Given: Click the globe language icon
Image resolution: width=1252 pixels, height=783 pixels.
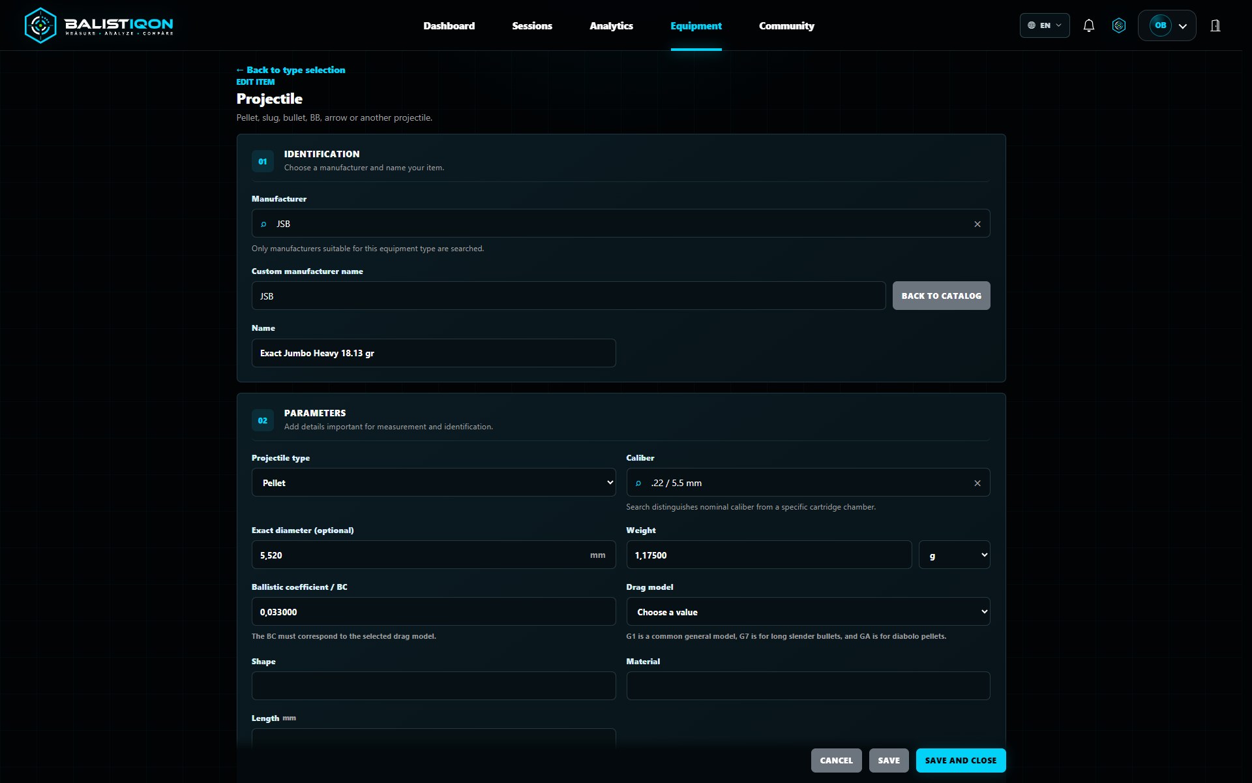Looking at the screenshot, I should pyautogui.click(x=1032, y=25).
